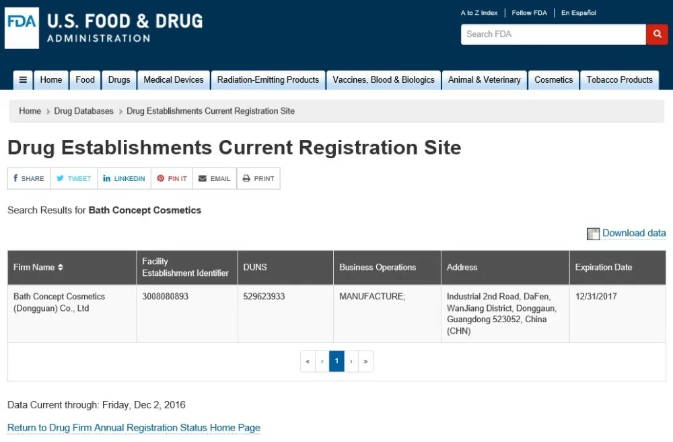Print the page
Screen dimensions: 673x442
258,178
